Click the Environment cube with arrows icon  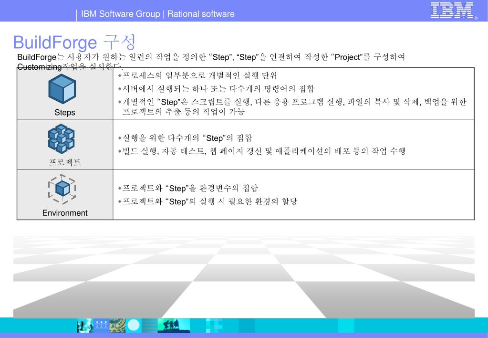(x=62, y=190)
